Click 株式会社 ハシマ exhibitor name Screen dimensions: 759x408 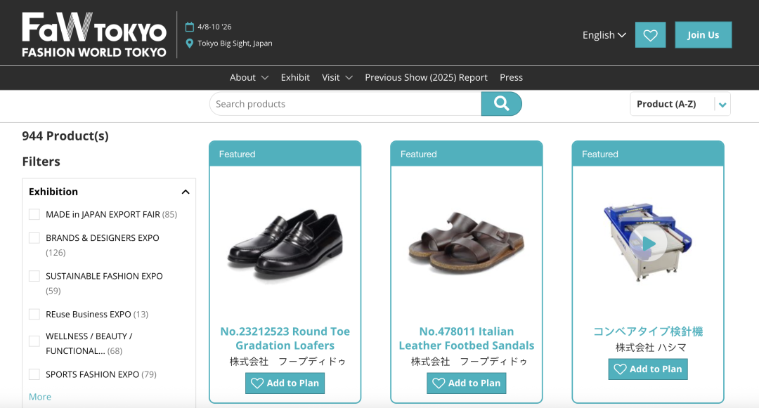pos(651,348)
